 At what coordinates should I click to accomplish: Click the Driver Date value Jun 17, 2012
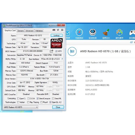[25, 82]
